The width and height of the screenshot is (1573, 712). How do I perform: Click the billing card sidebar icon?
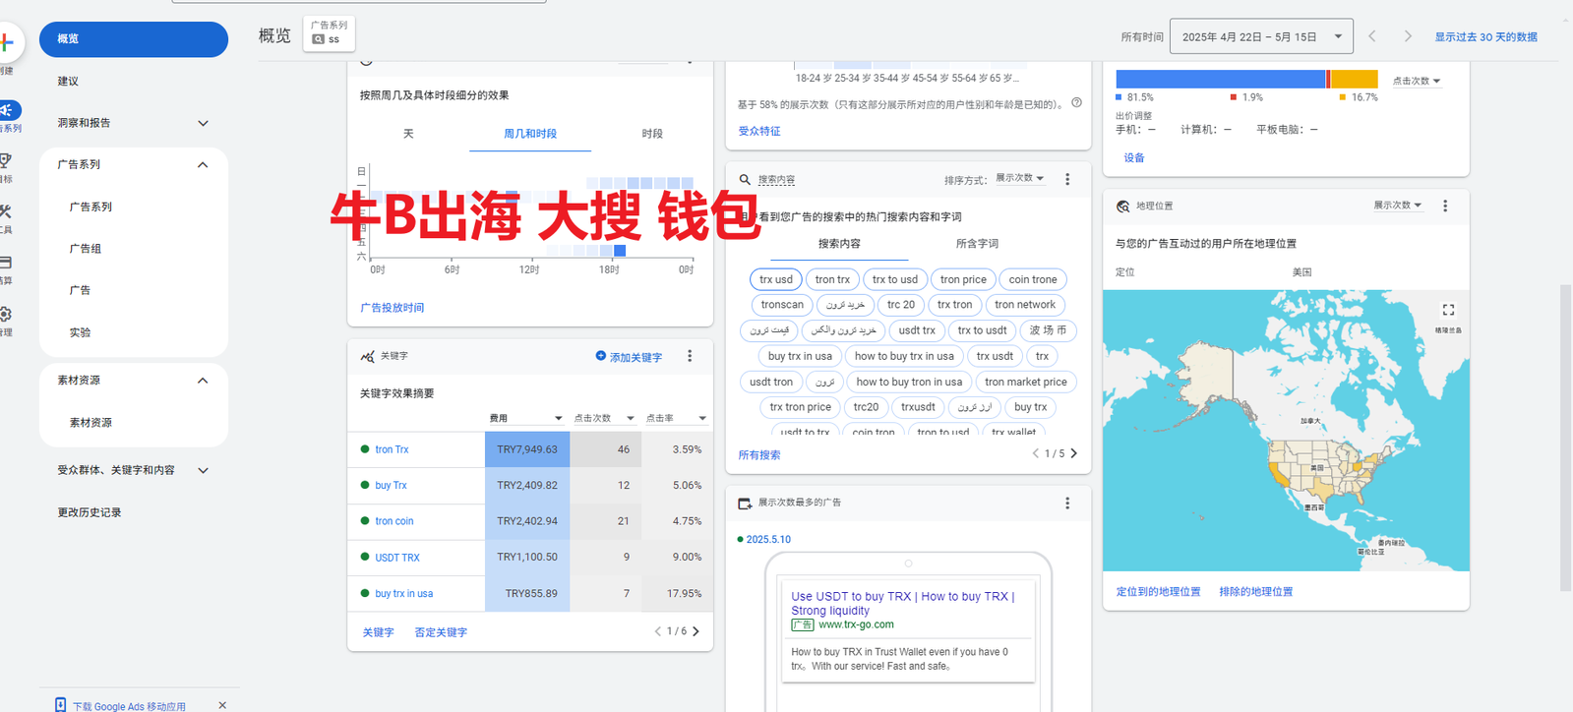coord(5,263)
